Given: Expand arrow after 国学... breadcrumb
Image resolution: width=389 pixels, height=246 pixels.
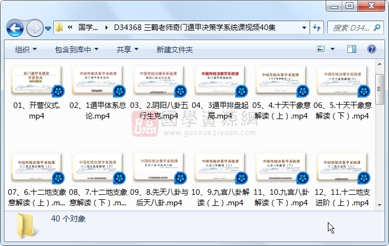Looking at the screenshot, I should point(107,28).
